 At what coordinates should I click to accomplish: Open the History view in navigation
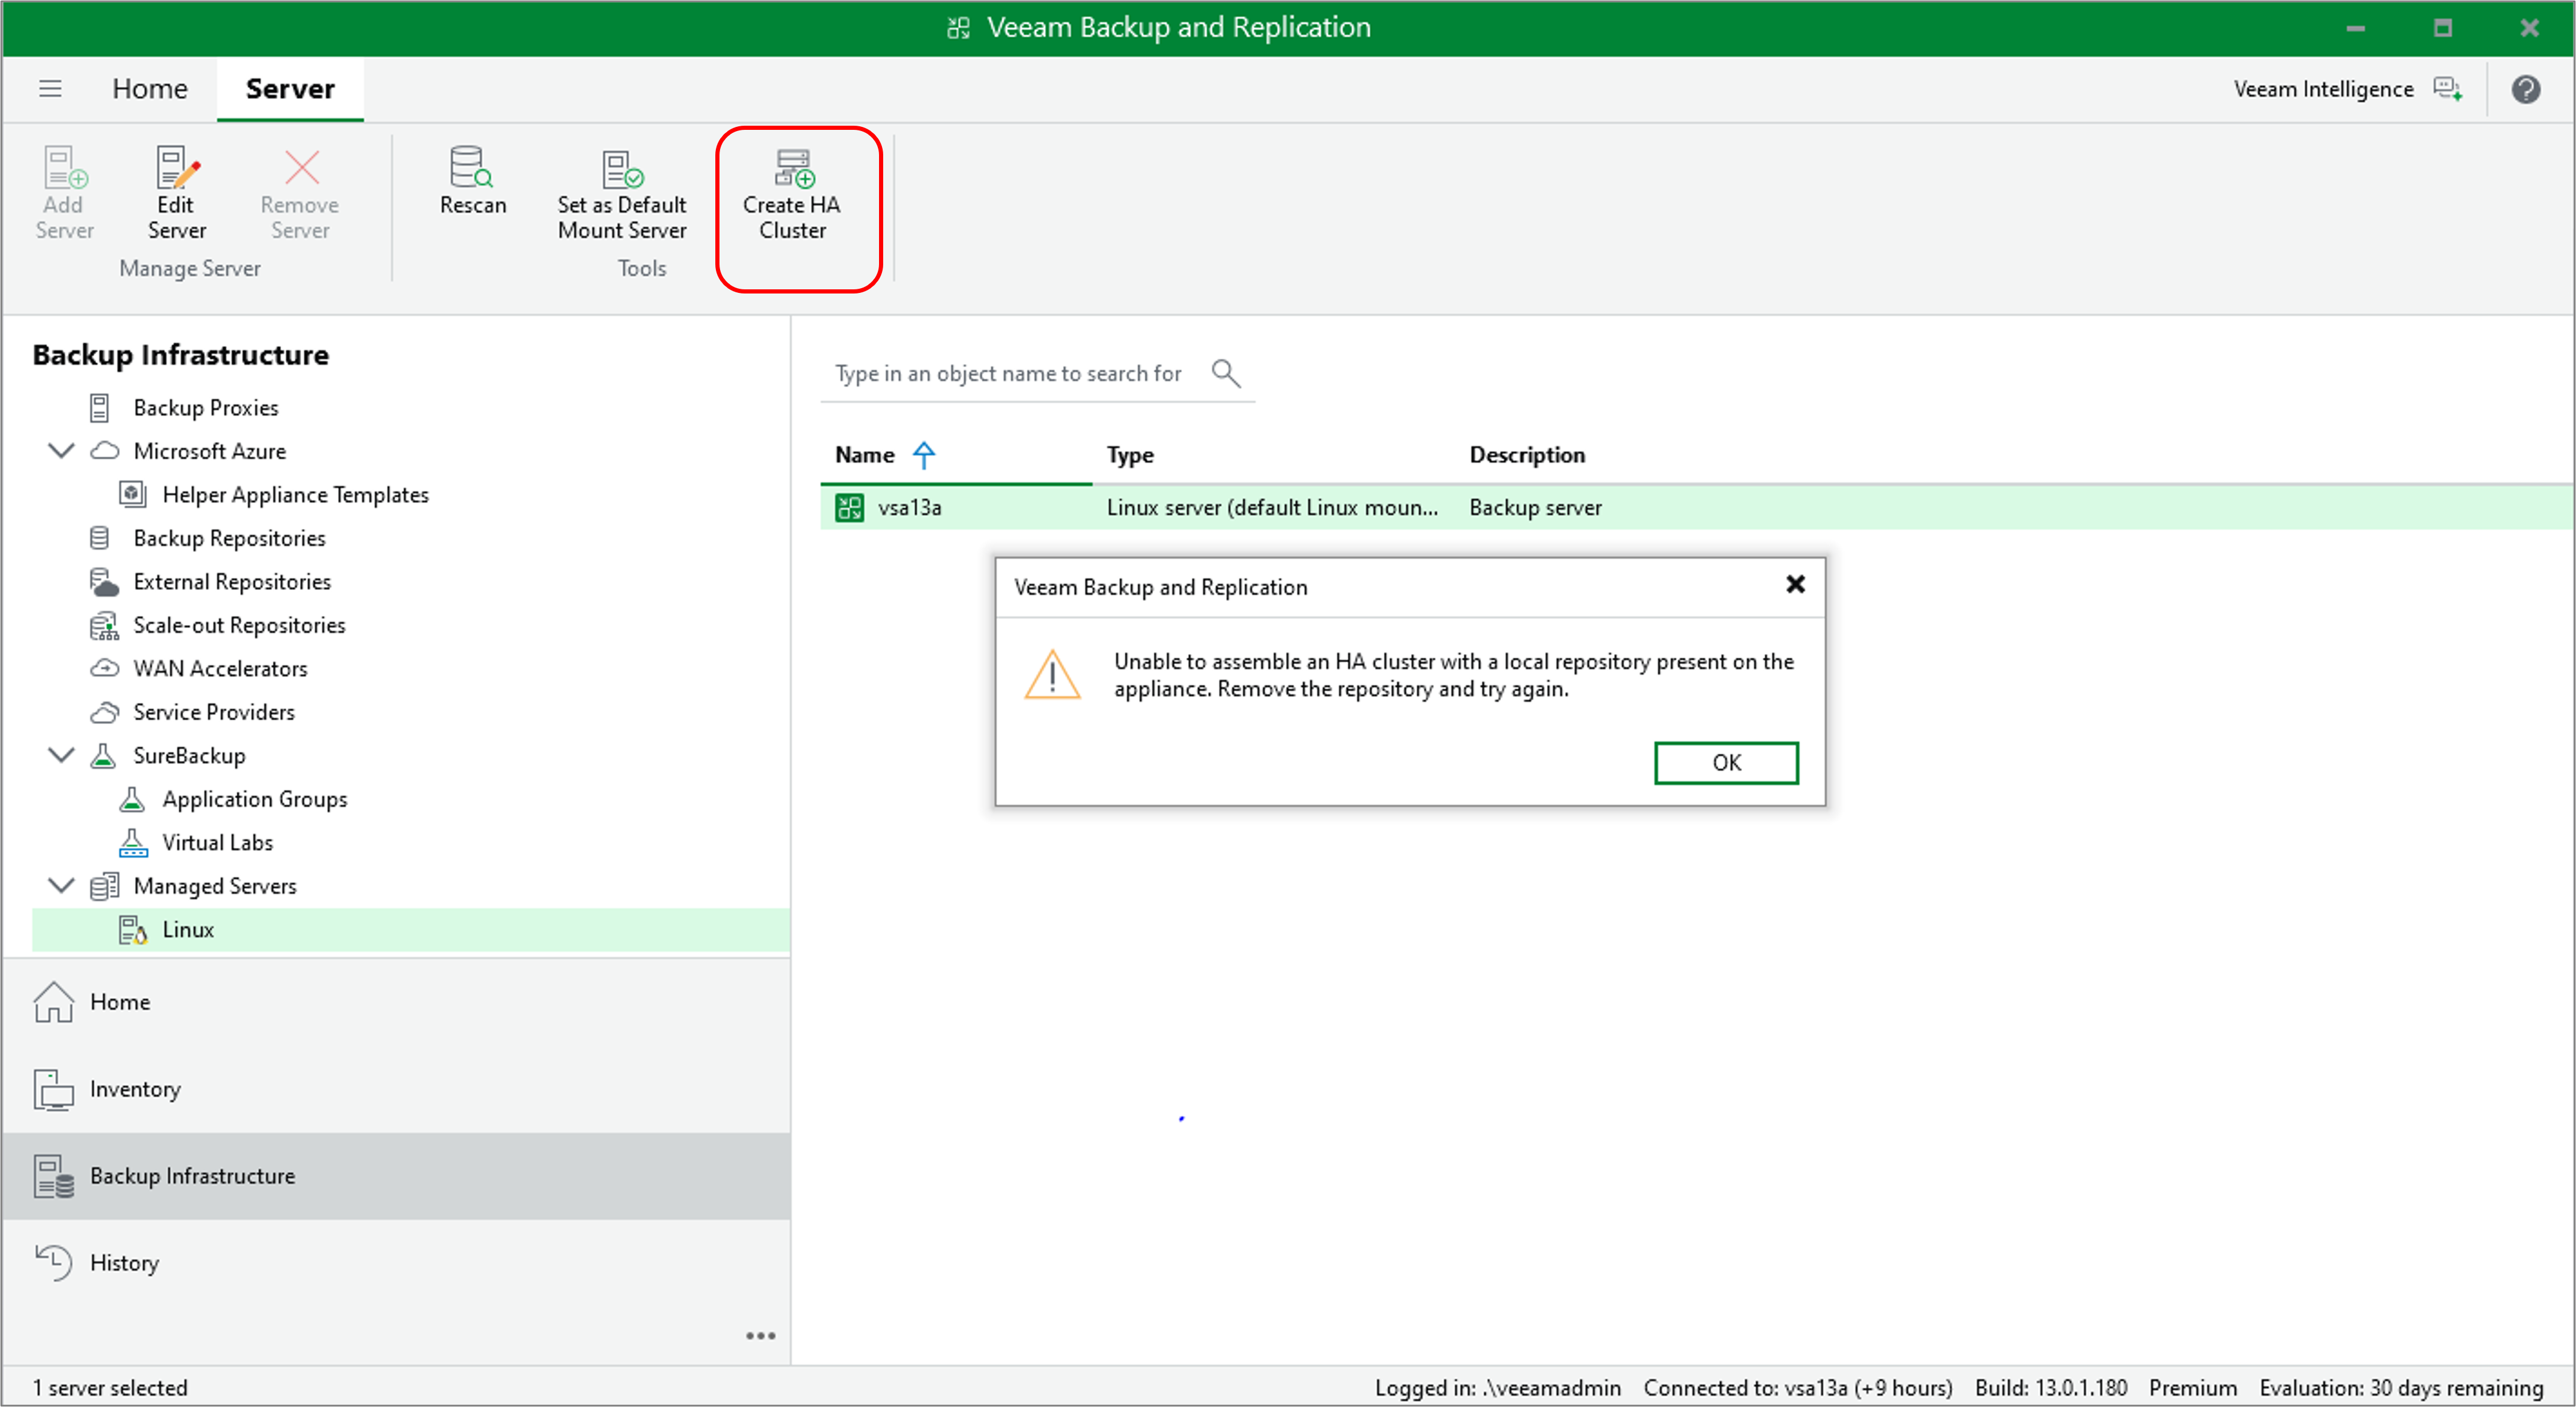point(124,1262)
